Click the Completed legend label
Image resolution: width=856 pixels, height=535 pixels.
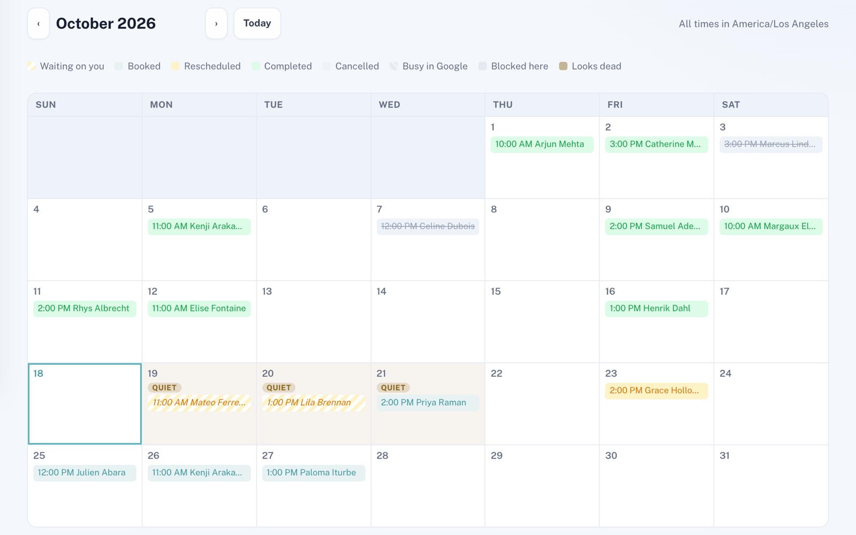[288, 66]
